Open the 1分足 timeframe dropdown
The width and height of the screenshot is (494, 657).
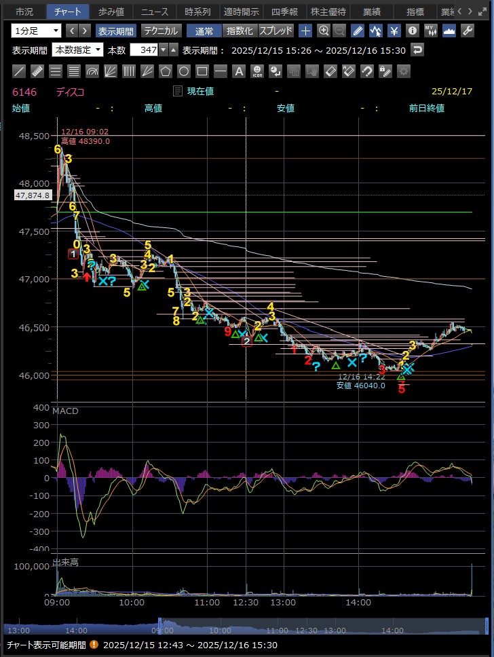(37, 31)
